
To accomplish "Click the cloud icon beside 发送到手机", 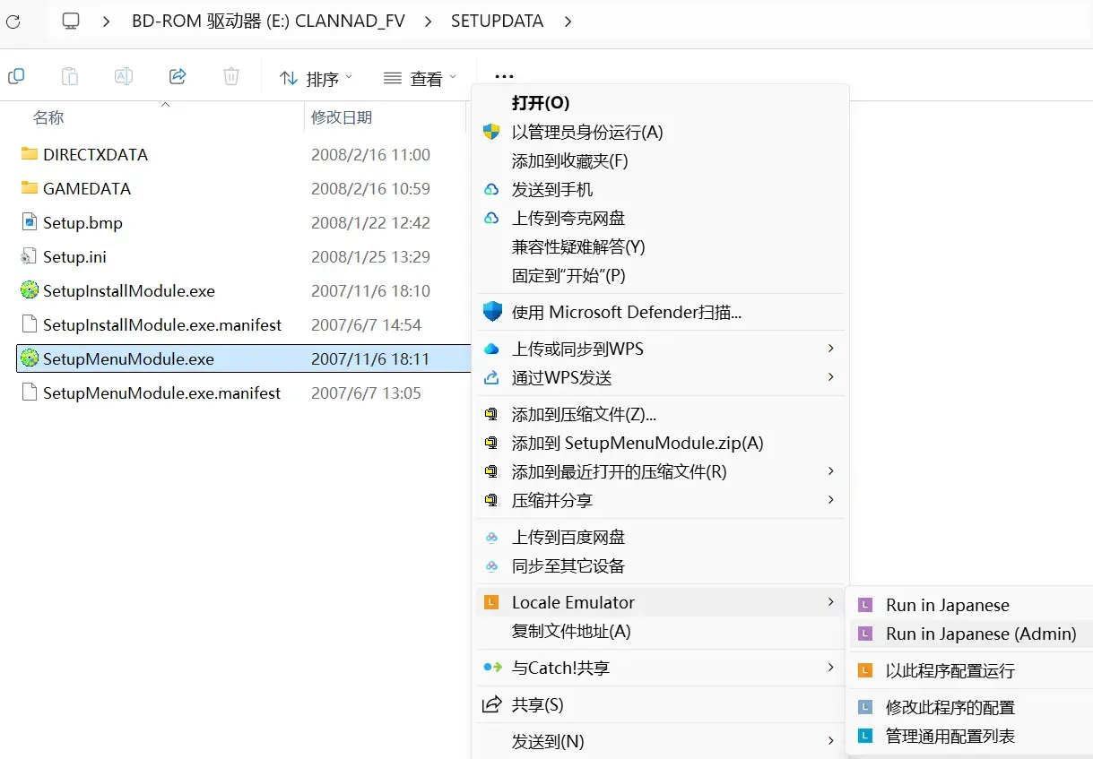I will click(x=491, y=189).
